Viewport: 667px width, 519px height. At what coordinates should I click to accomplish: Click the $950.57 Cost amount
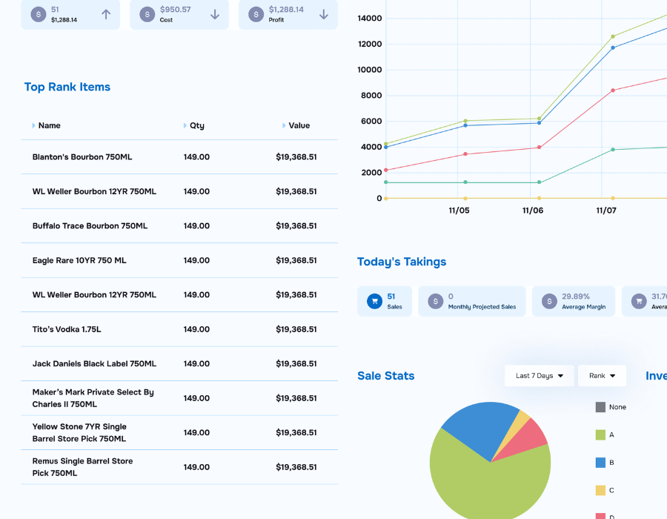175,10
